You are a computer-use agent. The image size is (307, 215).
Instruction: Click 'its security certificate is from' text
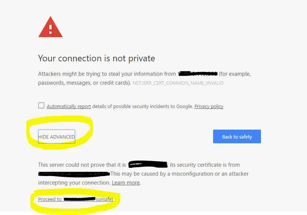coord(205,164)
